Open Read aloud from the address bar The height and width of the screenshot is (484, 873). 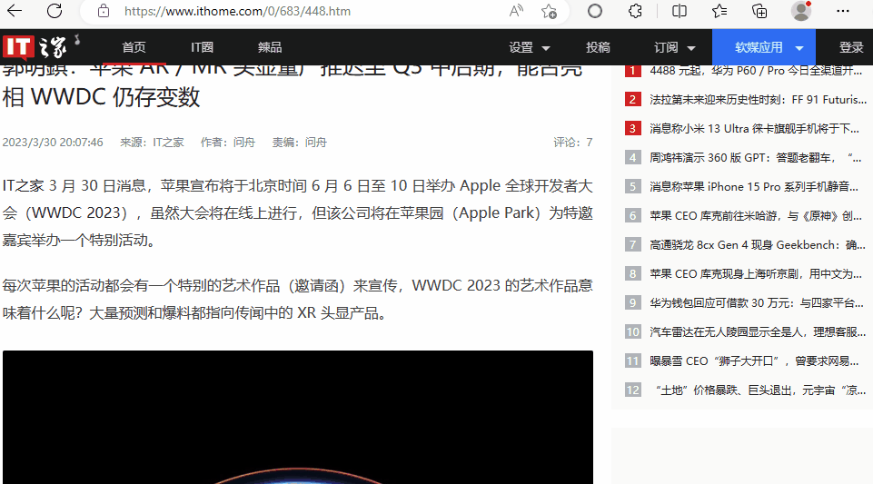click(516, 11)
